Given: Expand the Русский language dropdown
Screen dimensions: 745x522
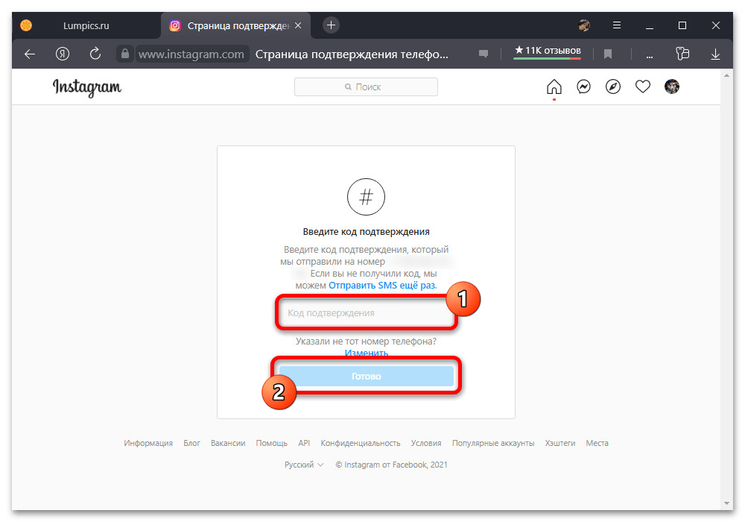Looking at the screenshot, I should pos(304,465).
